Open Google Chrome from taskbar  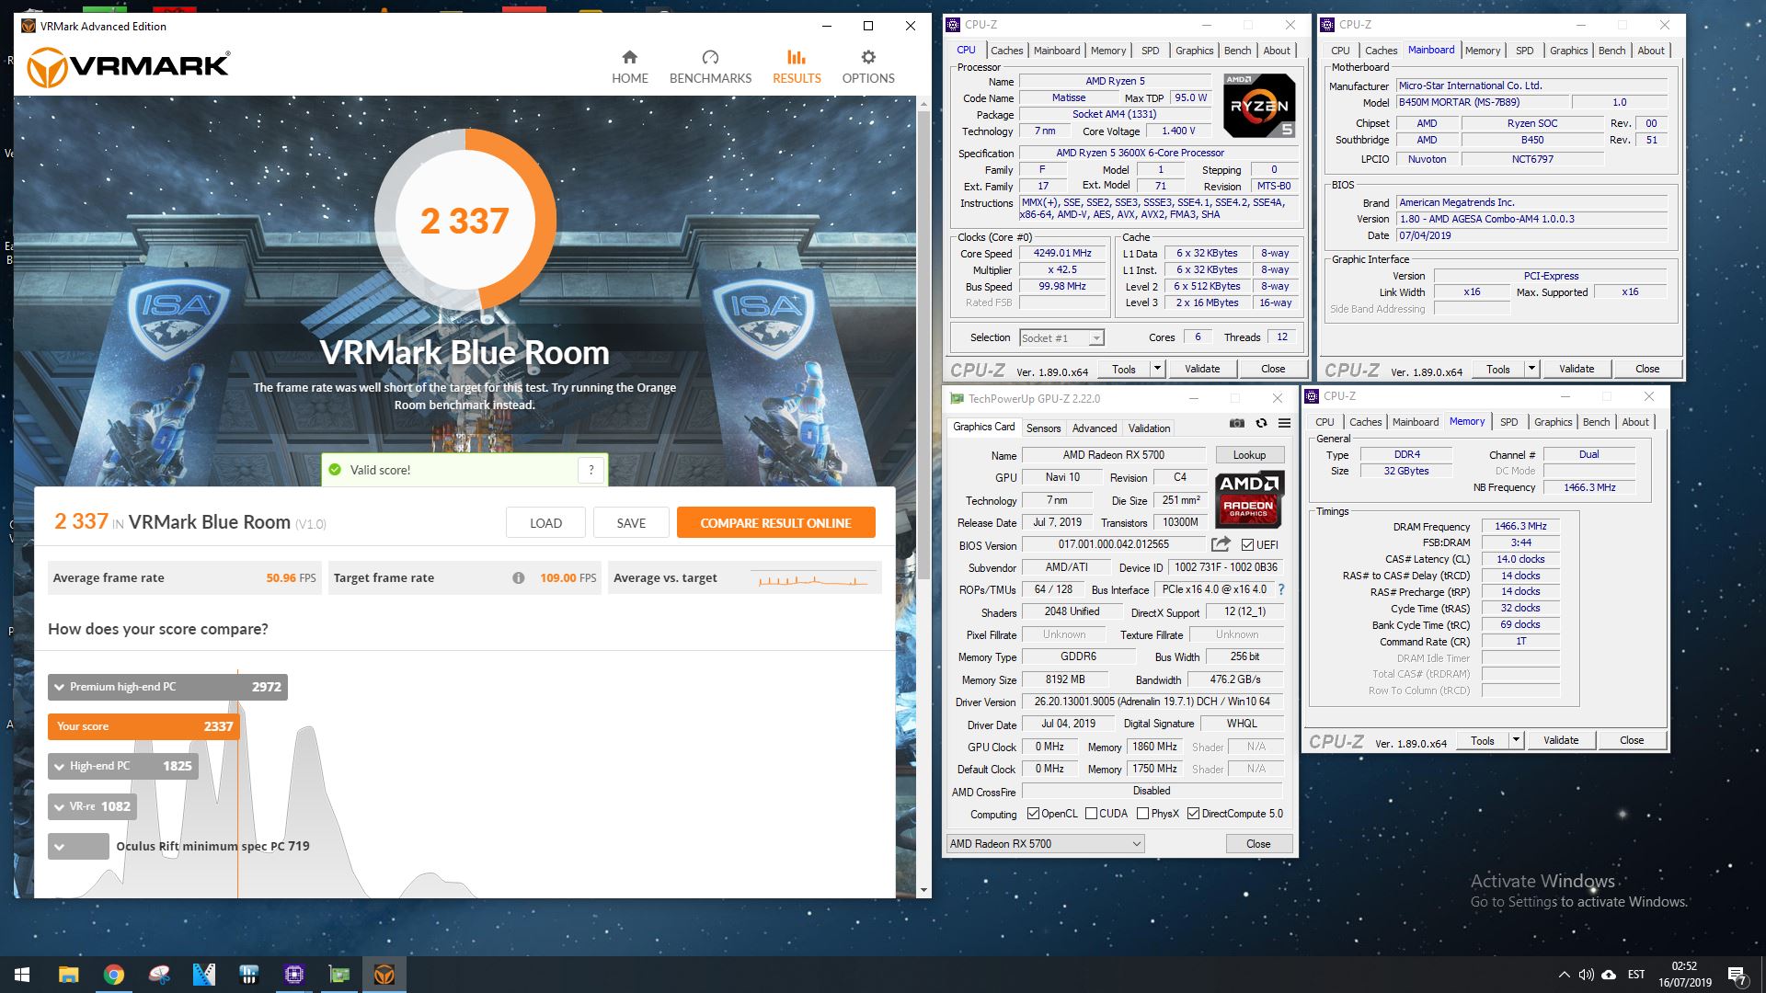point(114,975)
